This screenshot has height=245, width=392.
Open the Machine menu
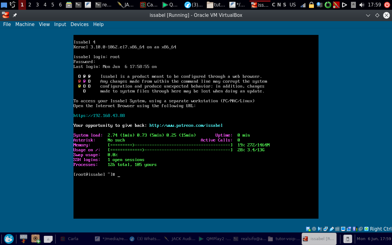[25, 24]
